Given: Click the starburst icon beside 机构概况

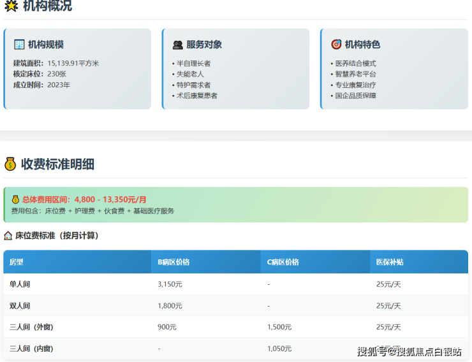Looking at the screenshot, I should click(x=11, y=6).
